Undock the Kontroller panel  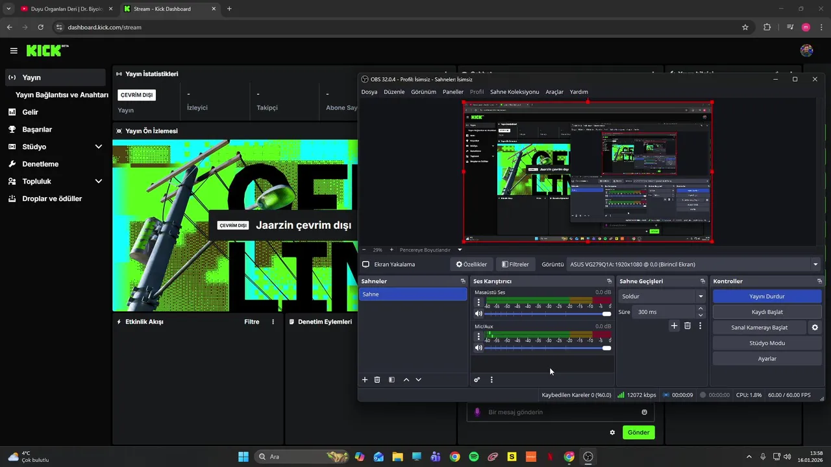pos(819,281)
